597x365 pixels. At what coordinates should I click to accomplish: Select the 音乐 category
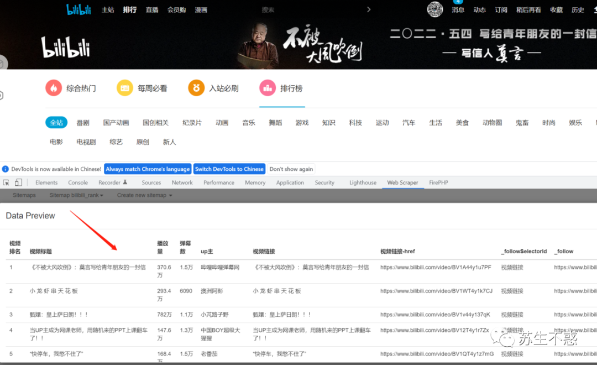pos(249,122)
